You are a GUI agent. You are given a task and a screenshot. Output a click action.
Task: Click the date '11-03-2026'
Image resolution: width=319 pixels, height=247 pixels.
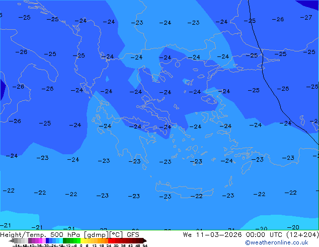pyautogui.click(x=219, y=235)
